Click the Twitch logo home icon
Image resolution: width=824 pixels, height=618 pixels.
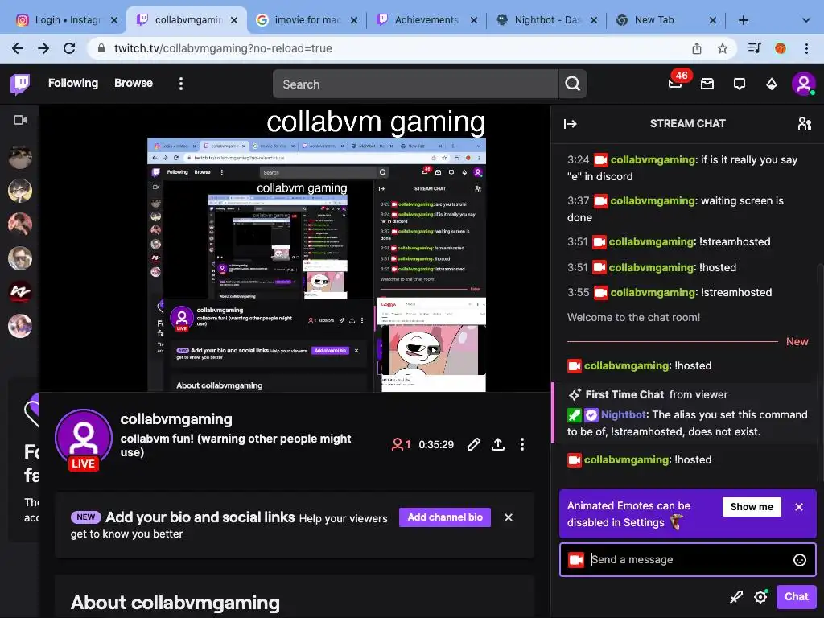tap(20, 84)
